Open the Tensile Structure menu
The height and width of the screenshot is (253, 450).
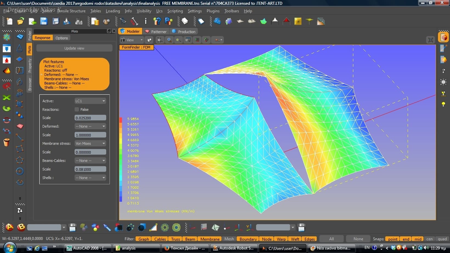(71, 11)
